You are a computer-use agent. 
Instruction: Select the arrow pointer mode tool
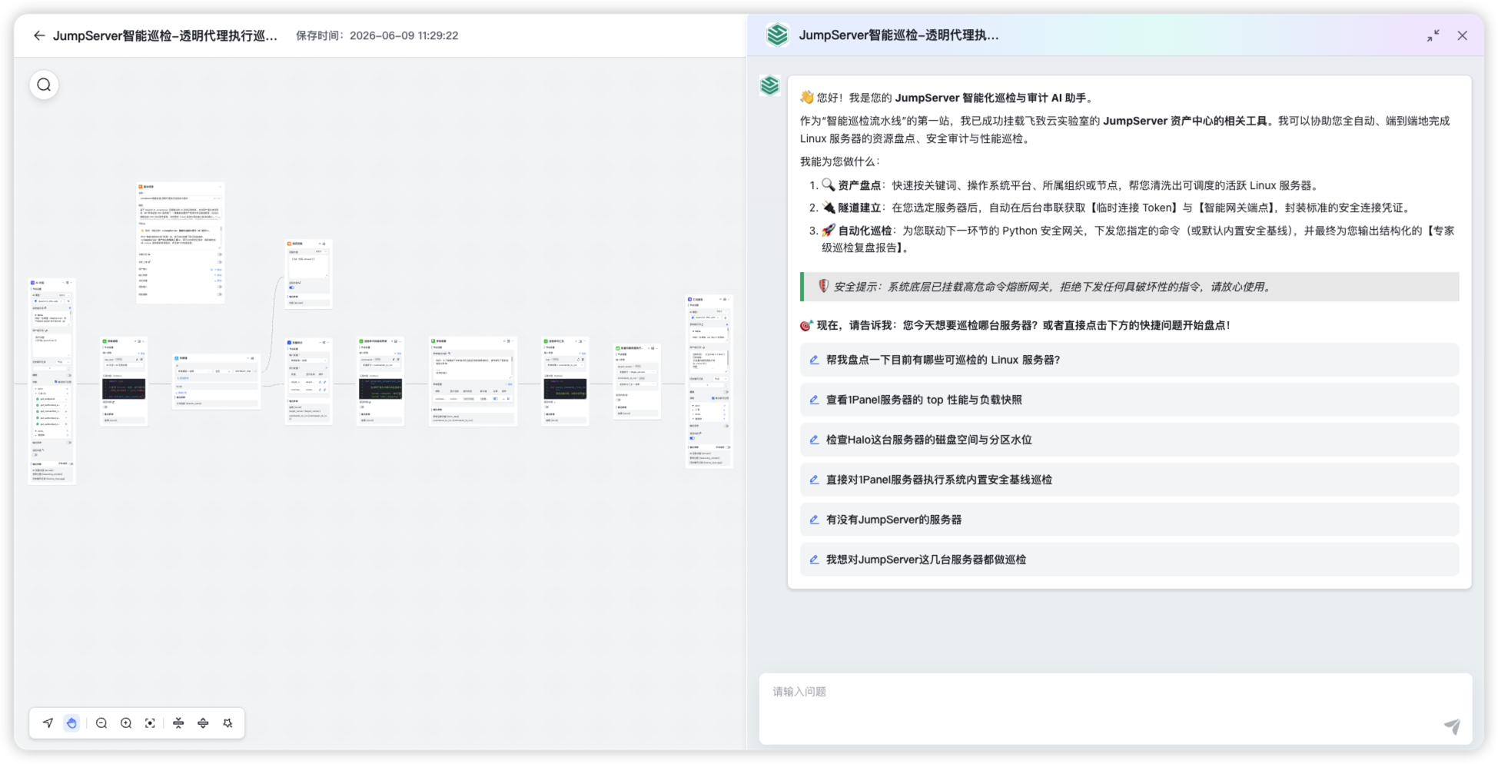coord(48,723)
